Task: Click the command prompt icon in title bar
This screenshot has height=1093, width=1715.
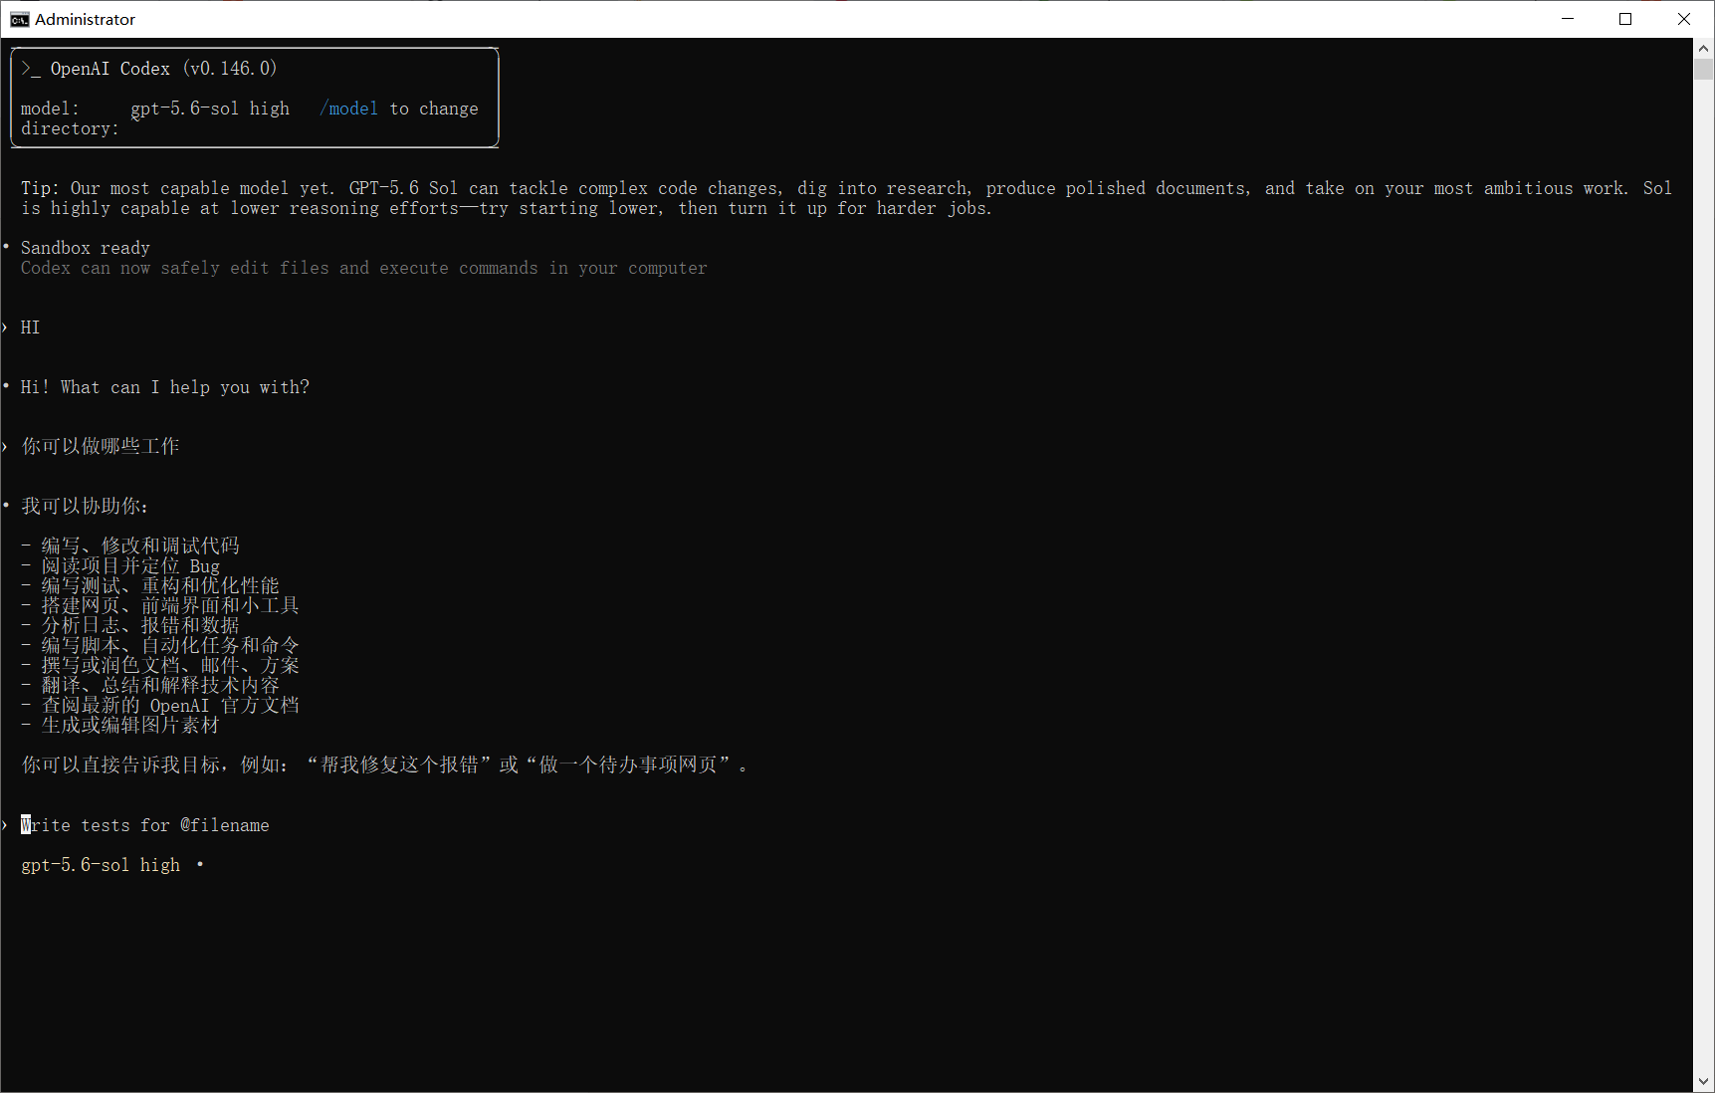Action: pyautogui.click(x=19, y=19)
